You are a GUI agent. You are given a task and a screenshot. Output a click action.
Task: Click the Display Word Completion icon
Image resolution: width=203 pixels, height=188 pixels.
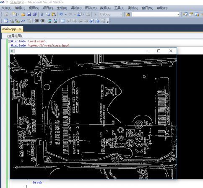pyautogui.click(x=23, y=21)
